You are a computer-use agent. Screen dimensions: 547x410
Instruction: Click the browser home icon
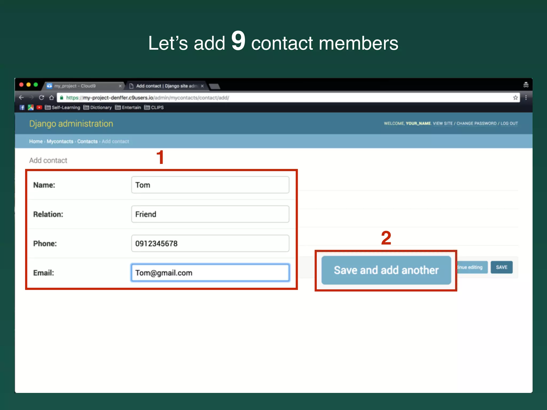pyautogui.click(x=52, y=98)
